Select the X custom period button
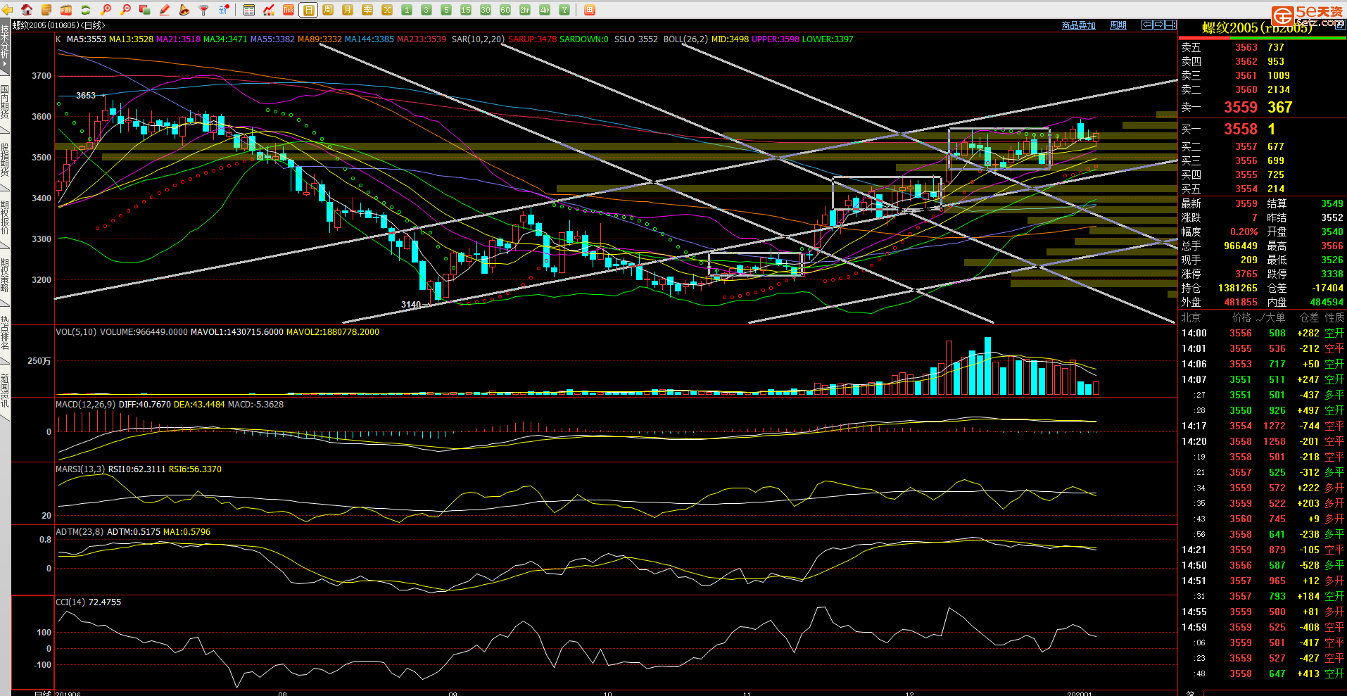 (387, 10)
